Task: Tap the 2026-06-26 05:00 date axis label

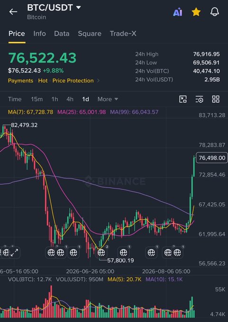Action: [90, 271]
